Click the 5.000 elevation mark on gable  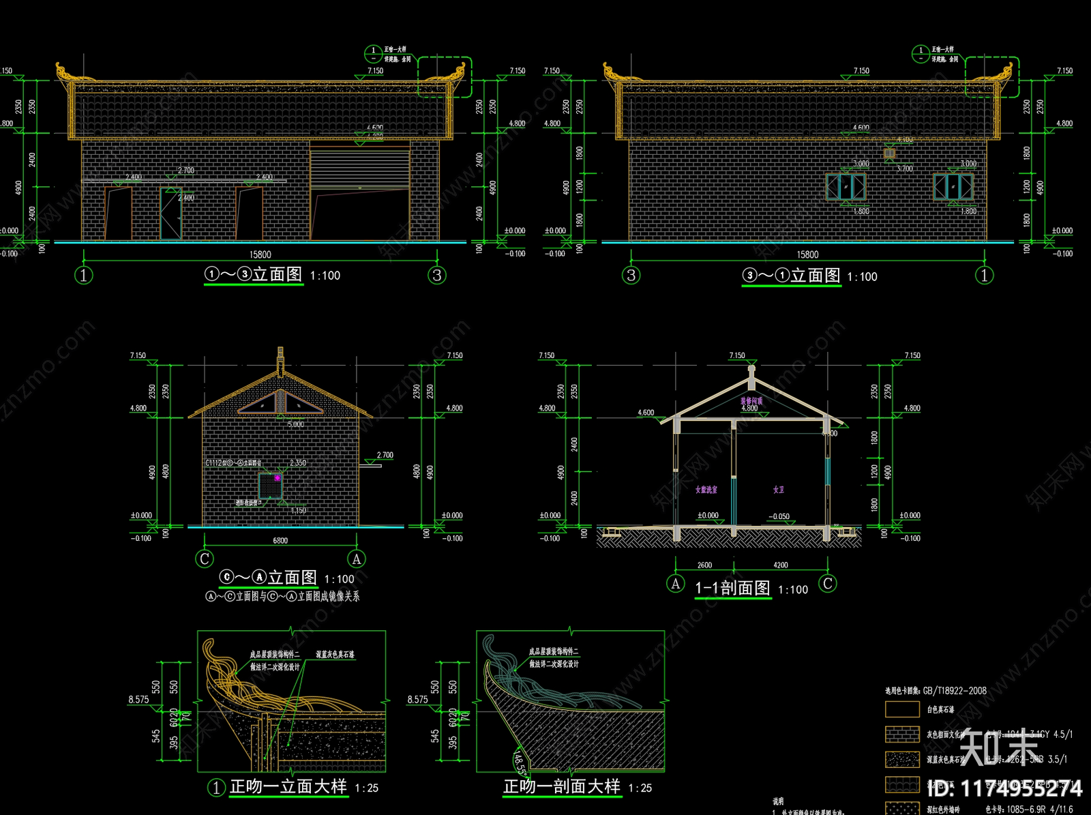296,424
